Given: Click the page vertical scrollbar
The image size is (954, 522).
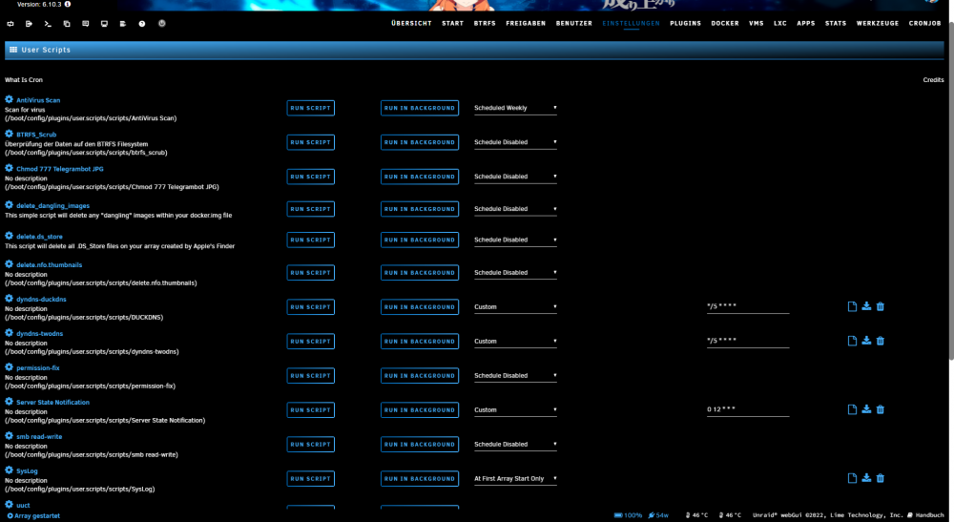Looking at the screenshot, I should coord(951,189).
